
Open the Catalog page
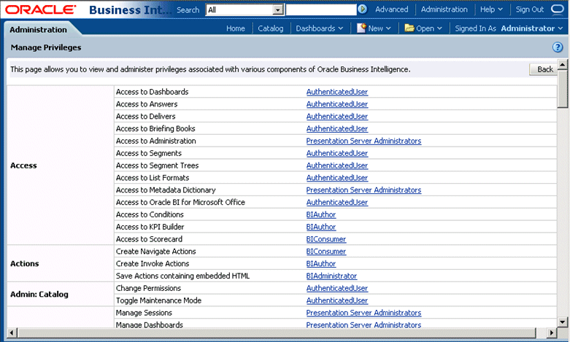coord(271,28)
